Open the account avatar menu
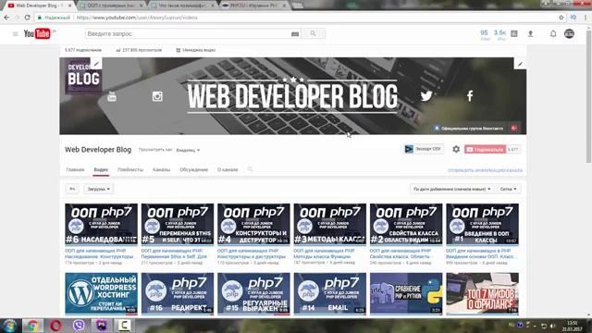592x333 pixels. click(570, 33)
